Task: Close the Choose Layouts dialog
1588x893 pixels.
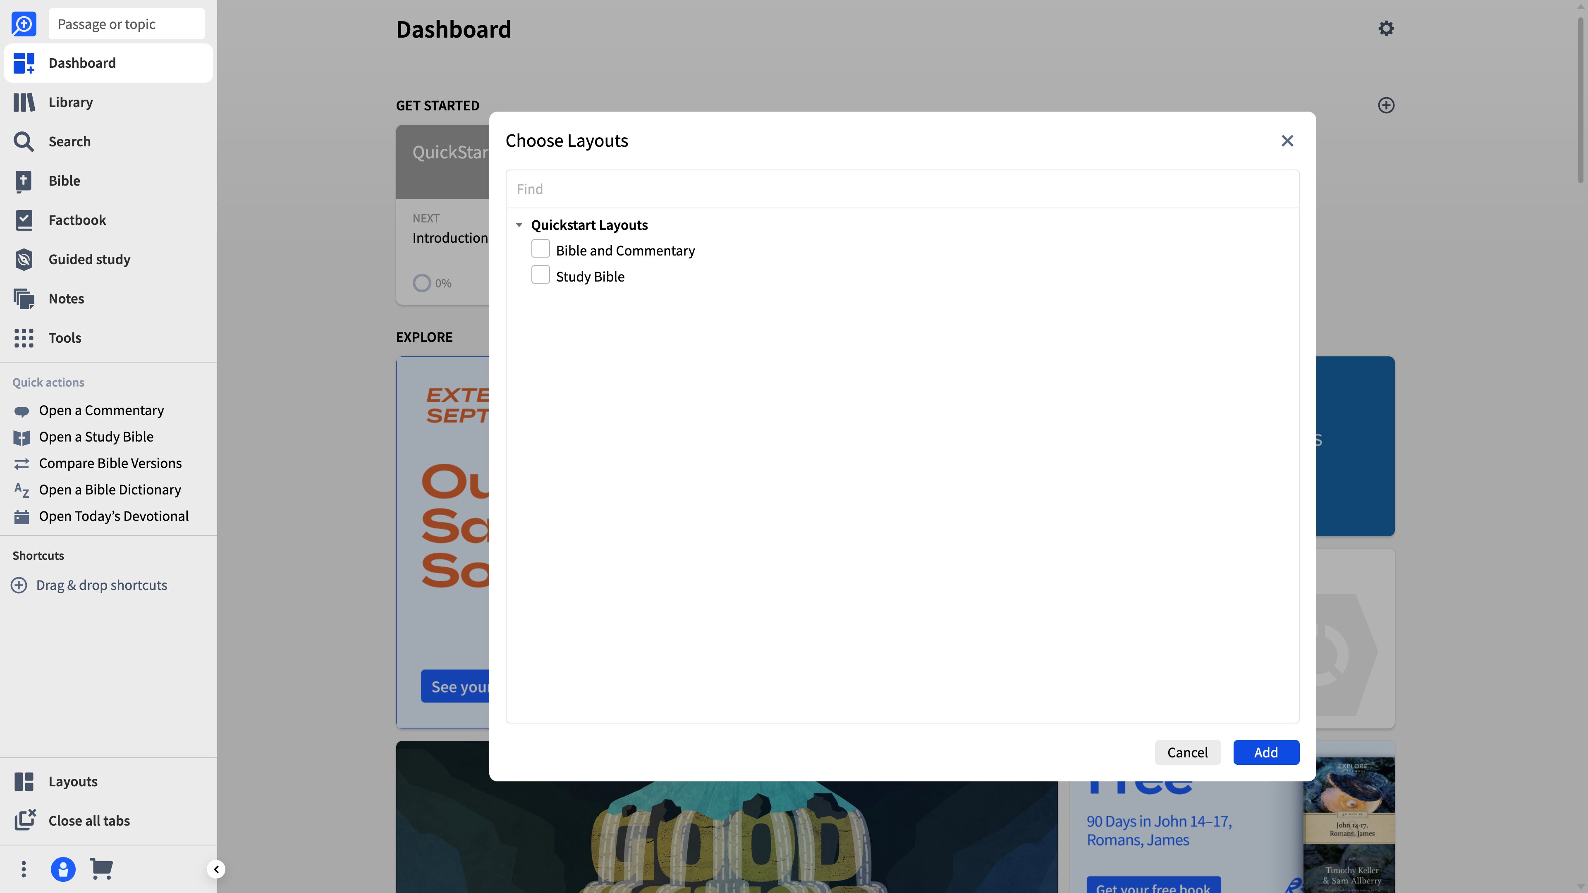Action: (1287, 141)
